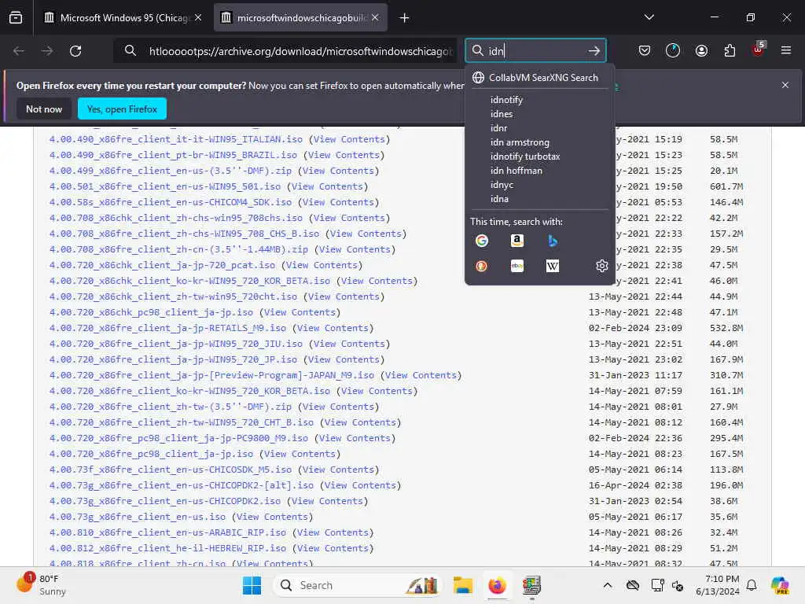The width and height of the screenshot is (805, 604).
Task: Open the notification bell icon
Action: [752, 585]
